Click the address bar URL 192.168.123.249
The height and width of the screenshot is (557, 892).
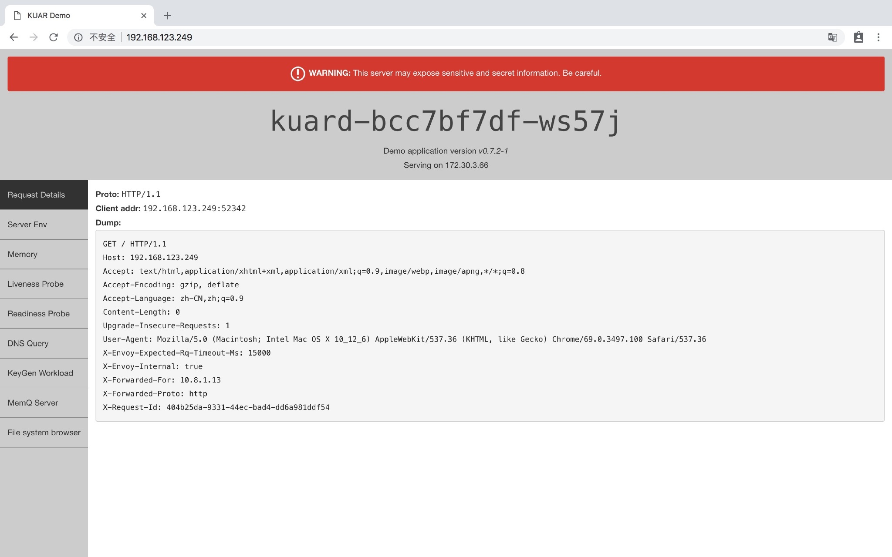point(159,37)
